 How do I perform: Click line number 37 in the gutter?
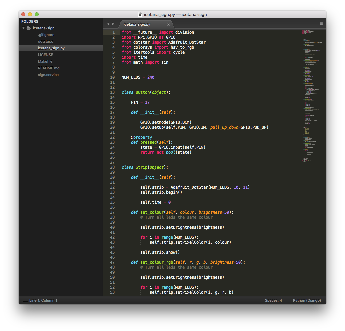coord(112,212)
